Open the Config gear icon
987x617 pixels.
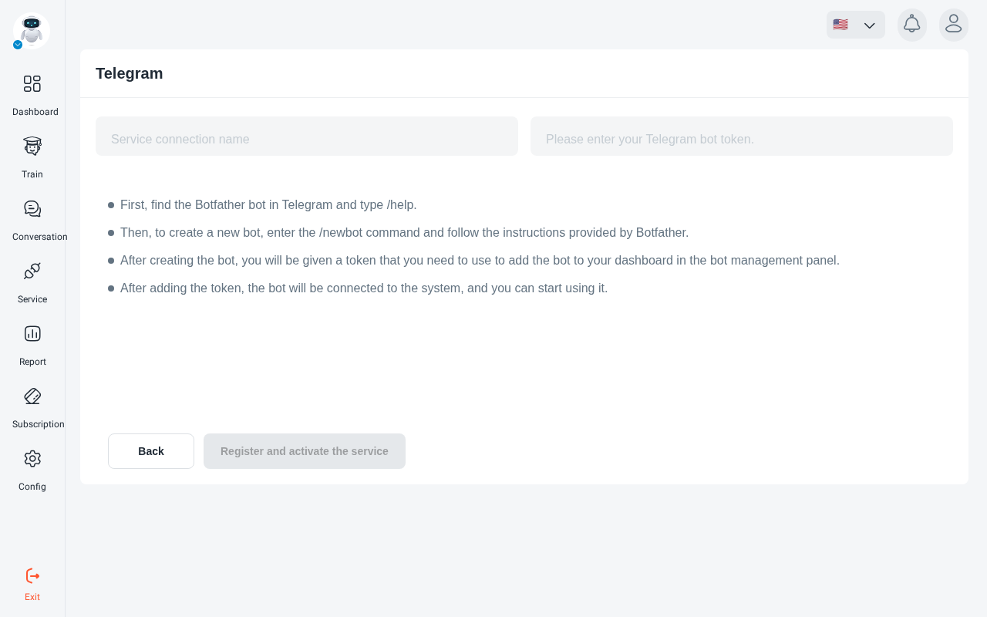coord(32,458)
